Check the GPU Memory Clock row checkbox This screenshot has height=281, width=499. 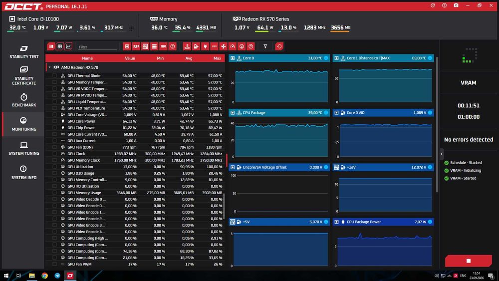(x=54, y=160)
